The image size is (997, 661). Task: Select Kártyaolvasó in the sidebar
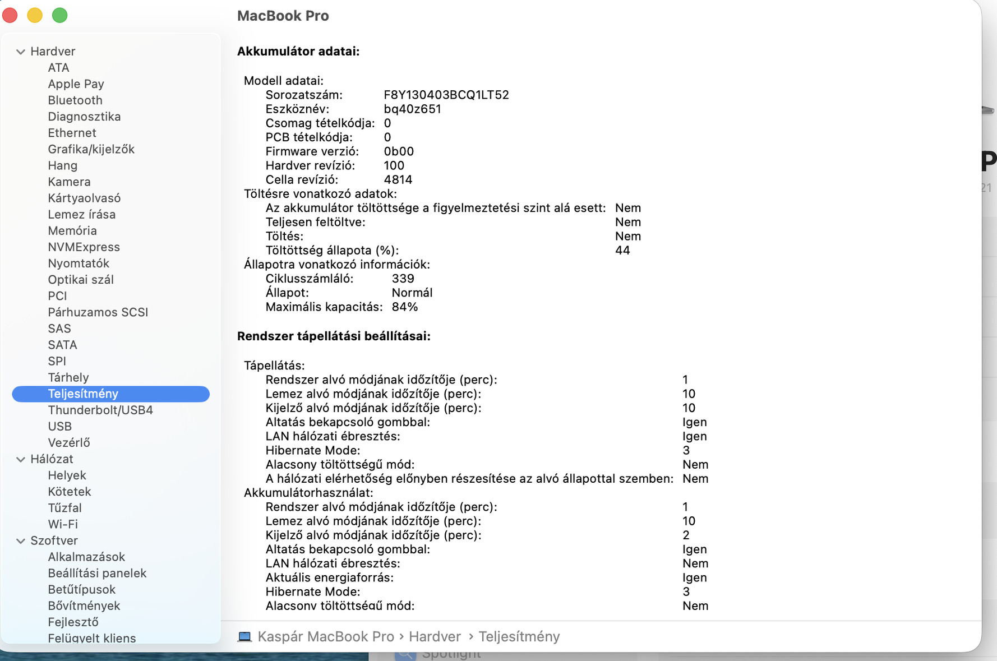(84, 198)
